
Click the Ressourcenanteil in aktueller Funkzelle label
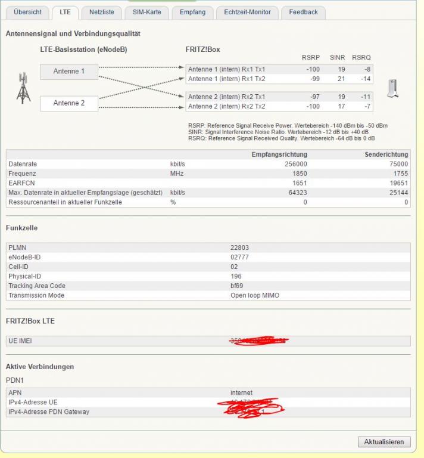[x=65, y=202]
